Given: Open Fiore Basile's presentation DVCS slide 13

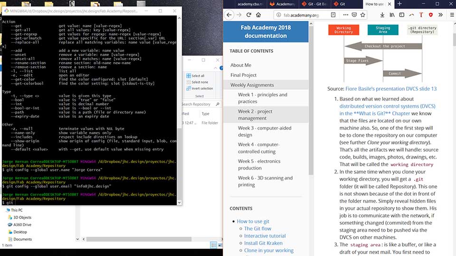Looking at the screenshot, I should [391, 89].
